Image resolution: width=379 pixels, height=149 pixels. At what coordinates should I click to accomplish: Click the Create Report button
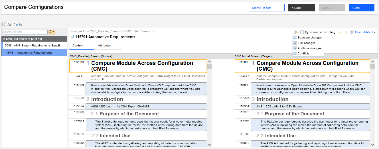(x=266, y=8)
